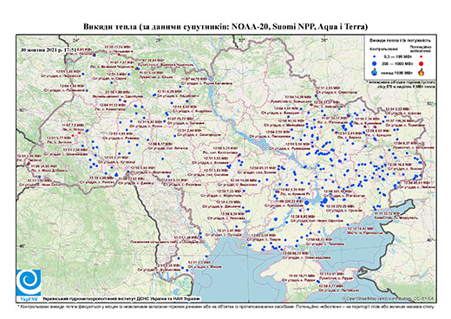The image size is (451, 319).
Task: Click the map title mentioning NOAA-20
Action: (225, 27)
